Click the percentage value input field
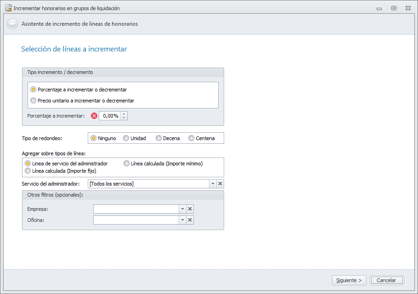The width and height of the screenshot is (418, 294). click(x=110, y=116)
